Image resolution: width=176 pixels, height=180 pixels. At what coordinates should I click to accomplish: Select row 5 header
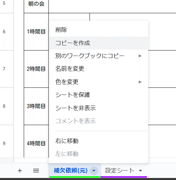click(7, 6)
